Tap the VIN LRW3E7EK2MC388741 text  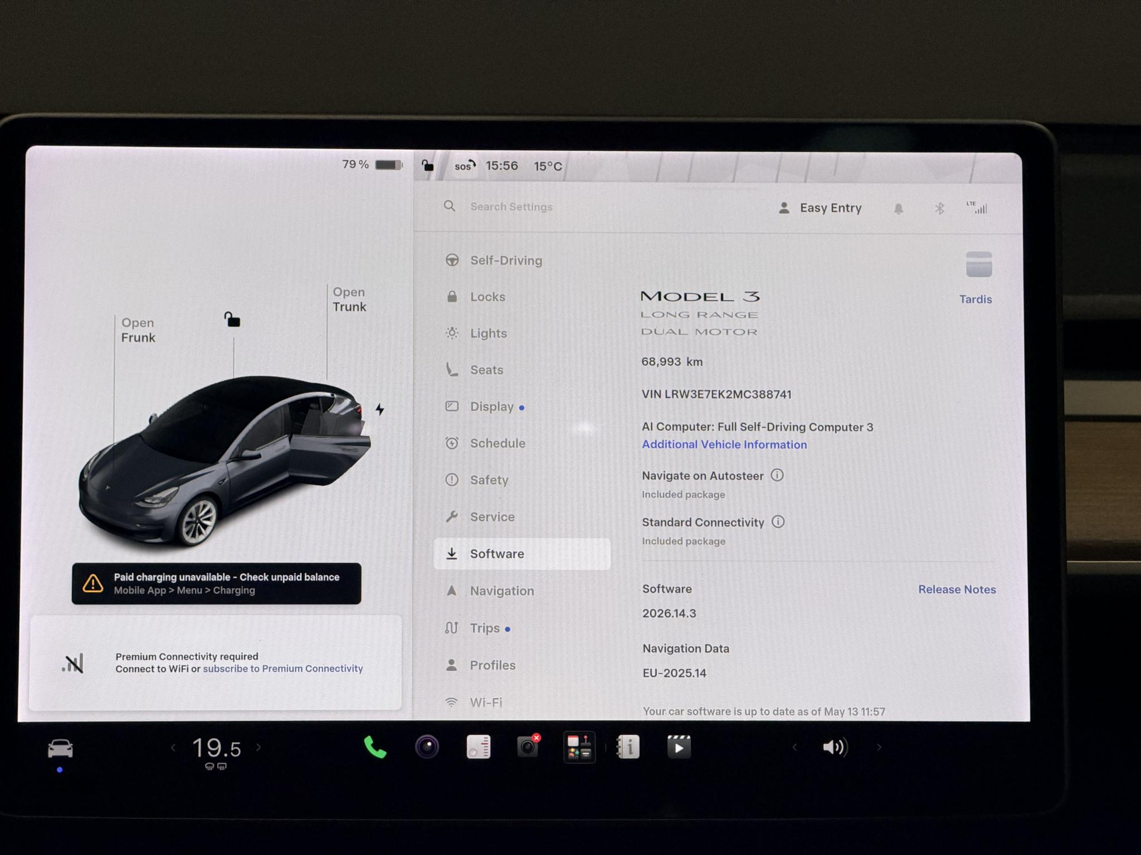point(716,394)
